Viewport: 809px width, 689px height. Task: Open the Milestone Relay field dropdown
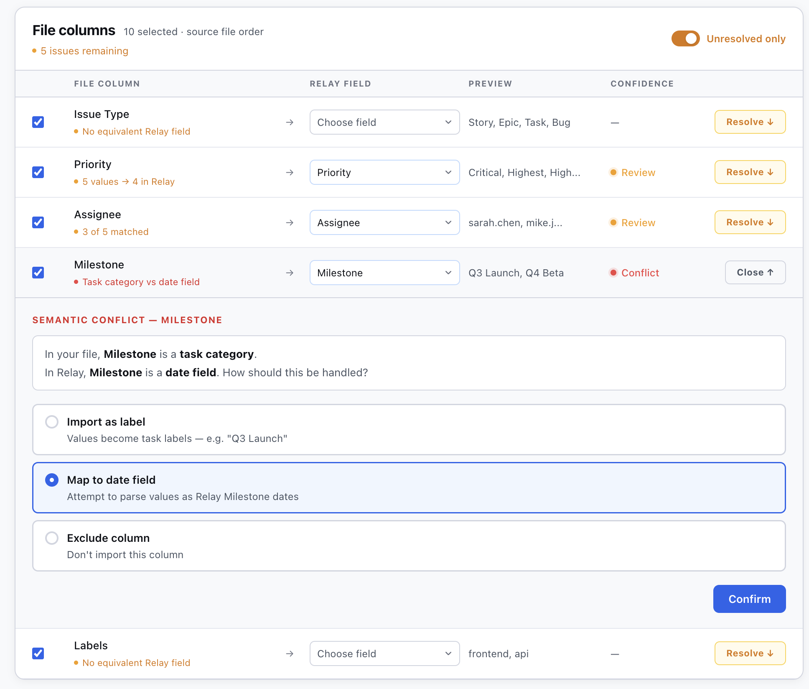pyautogui.click(x=384, y=273)
